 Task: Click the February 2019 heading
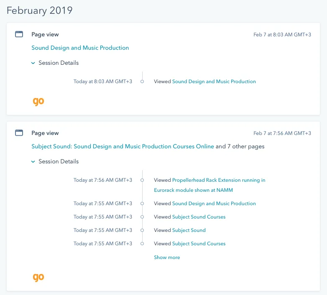40,10
